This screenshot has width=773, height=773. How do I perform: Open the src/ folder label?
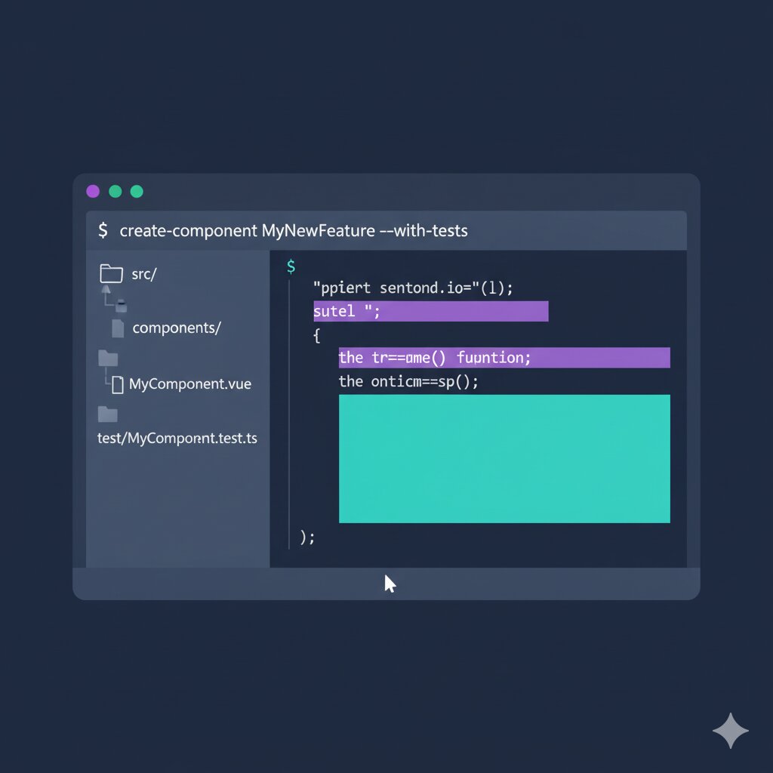pyautogui.click(x=143, y=274)
